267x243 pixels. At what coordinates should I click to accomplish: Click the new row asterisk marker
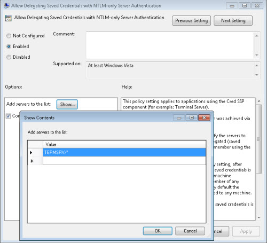click(x=32, y=161)
